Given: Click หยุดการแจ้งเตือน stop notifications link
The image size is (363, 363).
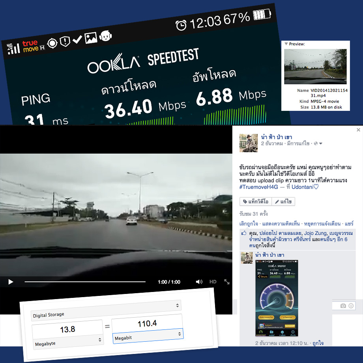Looking at the screenshot, I should pos(322,224).
